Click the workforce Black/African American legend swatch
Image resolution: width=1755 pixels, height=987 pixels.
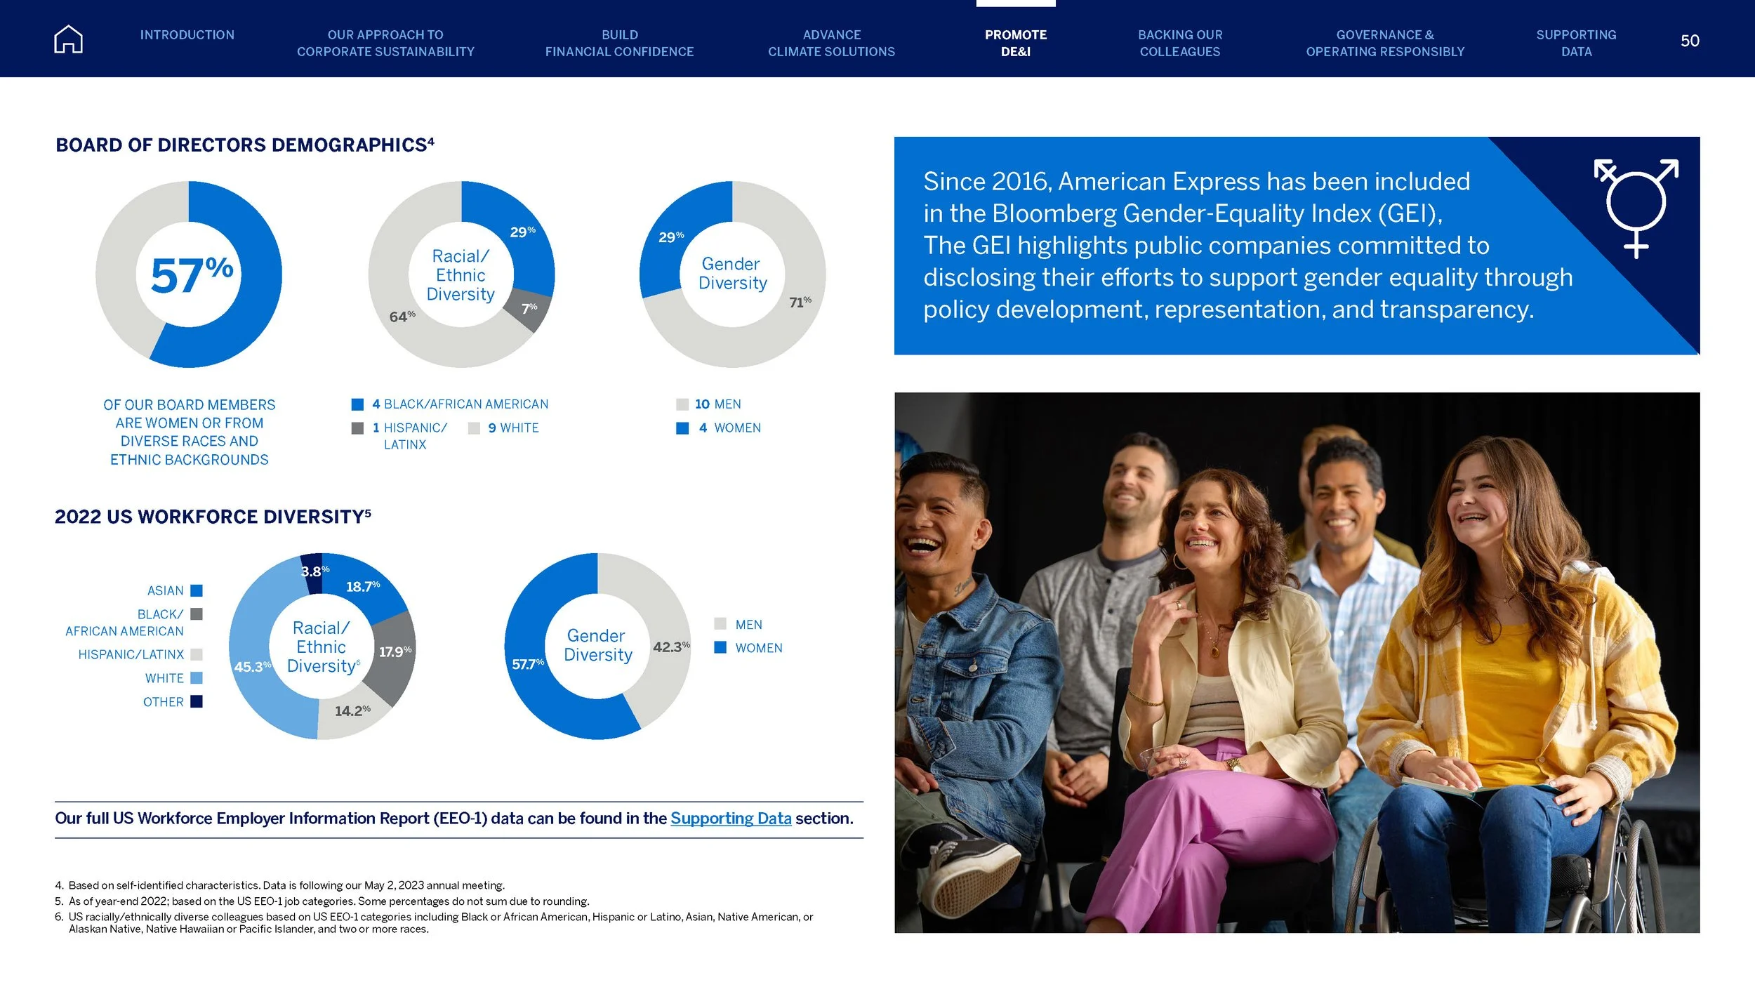click(x=197, y=614)
